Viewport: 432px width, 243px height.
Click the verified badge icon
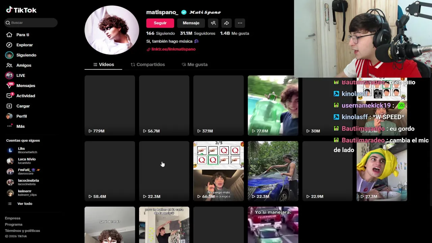coord(184,12)
